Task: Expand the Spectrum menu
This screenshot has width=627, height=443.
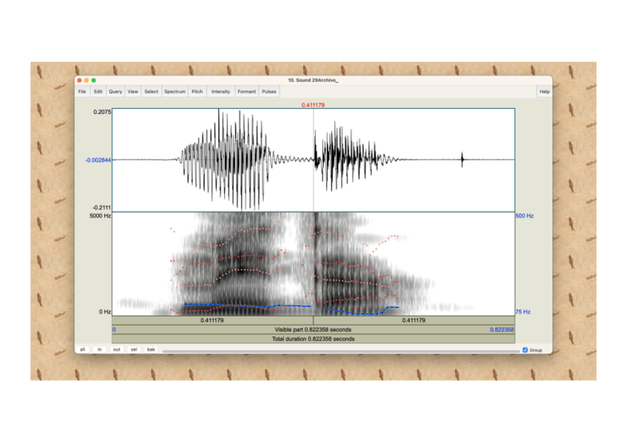Action: 175,92
